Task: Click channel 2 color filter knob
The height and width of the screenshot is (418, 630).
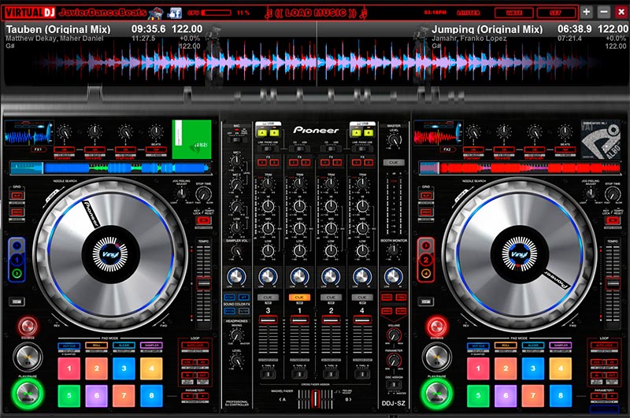Action: click(x=331, y=276)
